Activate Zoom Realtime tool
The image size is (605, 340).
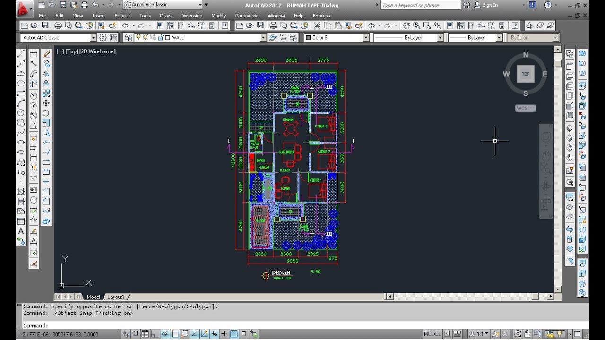click(417, 25)
